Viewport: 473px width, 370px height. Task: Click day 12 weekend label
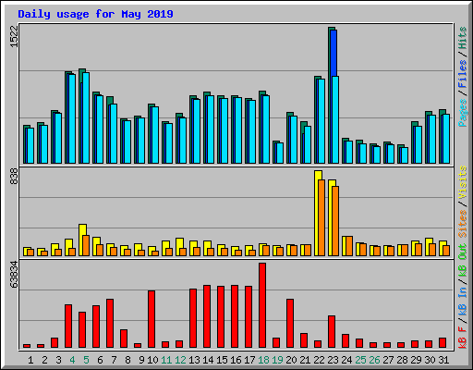(x=180, y=360)
